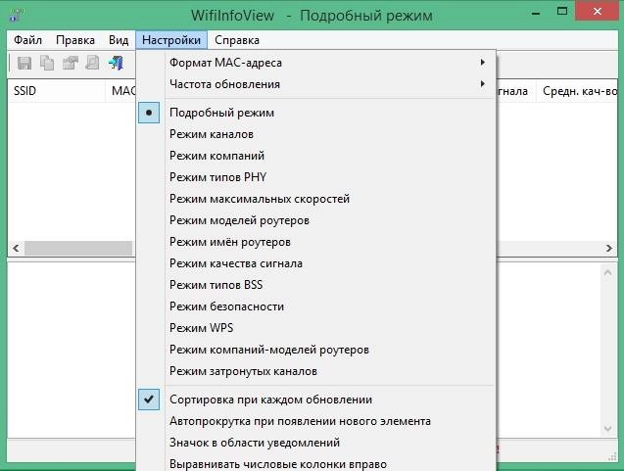Switch to Режим максимальных скоростей
The height and width of the screenshot is (471, 624).
(316, 199)
